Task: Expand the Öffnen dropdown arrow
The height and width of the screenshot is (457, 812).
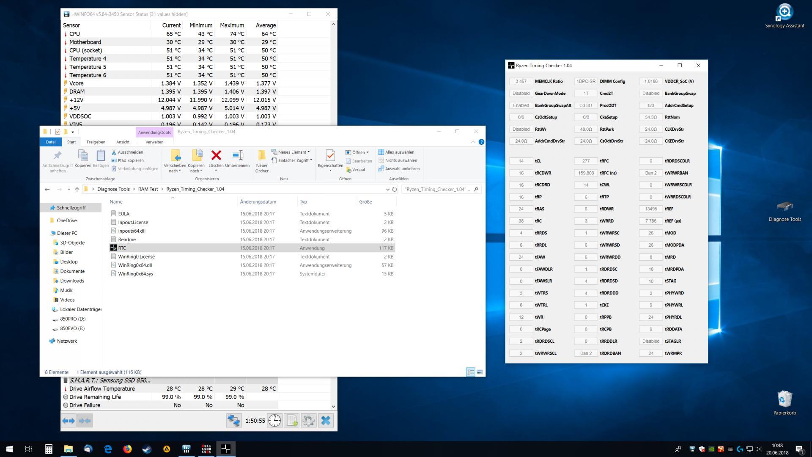Action: [367, 153]
